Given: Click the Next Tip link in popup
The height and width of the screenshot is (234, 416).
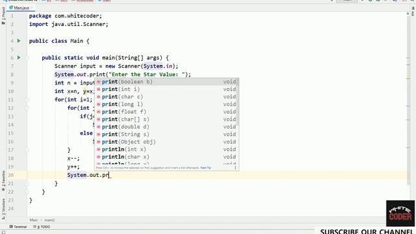Looking at the screenshot, I should tap(205, 168).
